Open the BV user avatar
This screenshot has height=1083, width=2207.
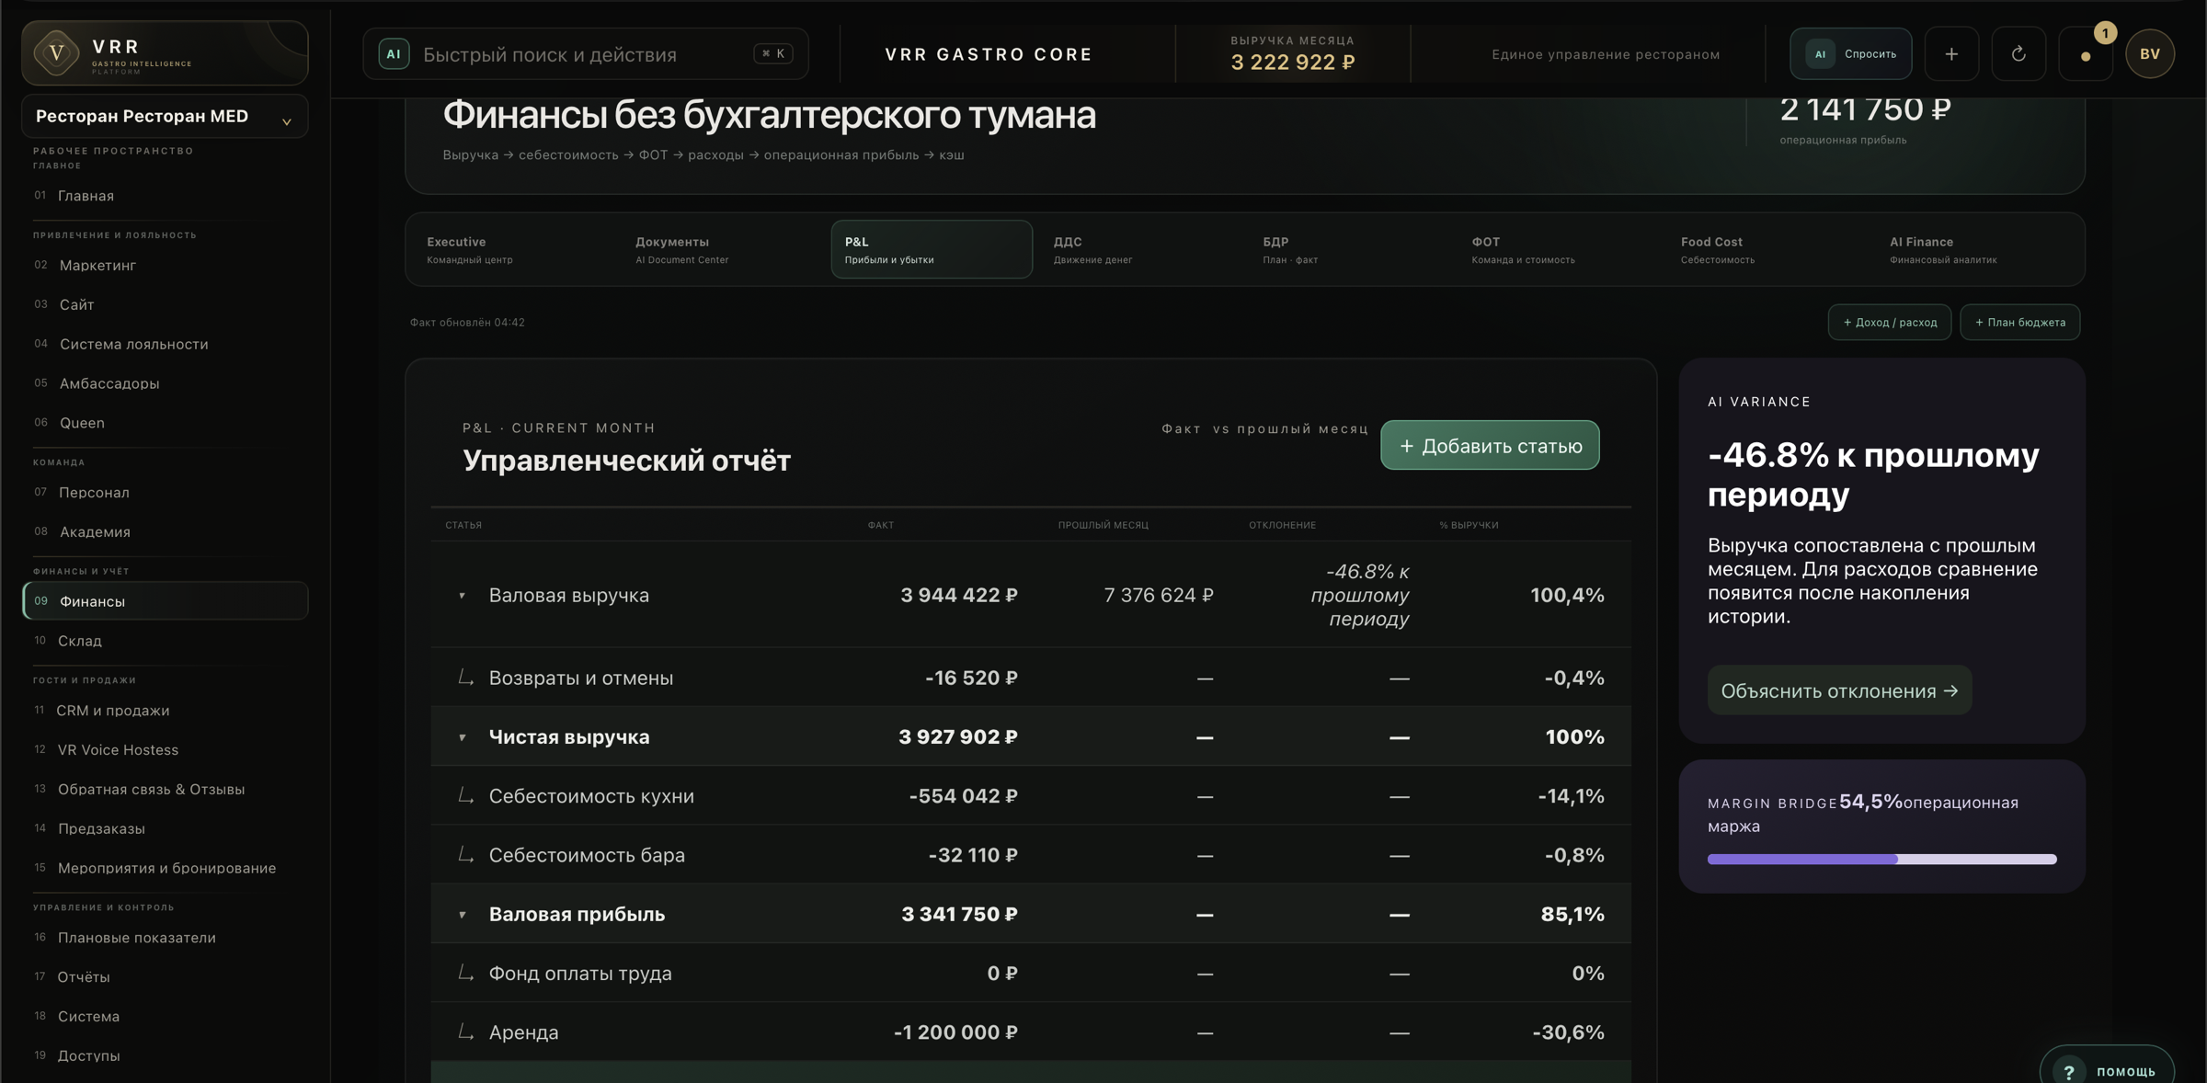2150,54
